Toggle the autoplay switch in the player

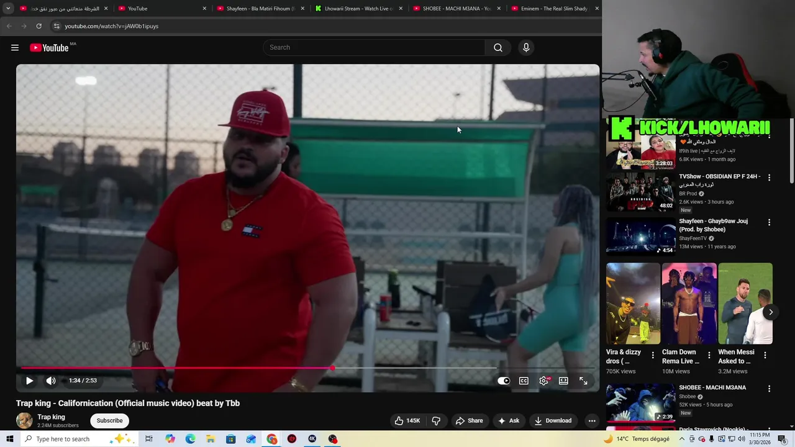pyautogui.click(x=504, y=381)
